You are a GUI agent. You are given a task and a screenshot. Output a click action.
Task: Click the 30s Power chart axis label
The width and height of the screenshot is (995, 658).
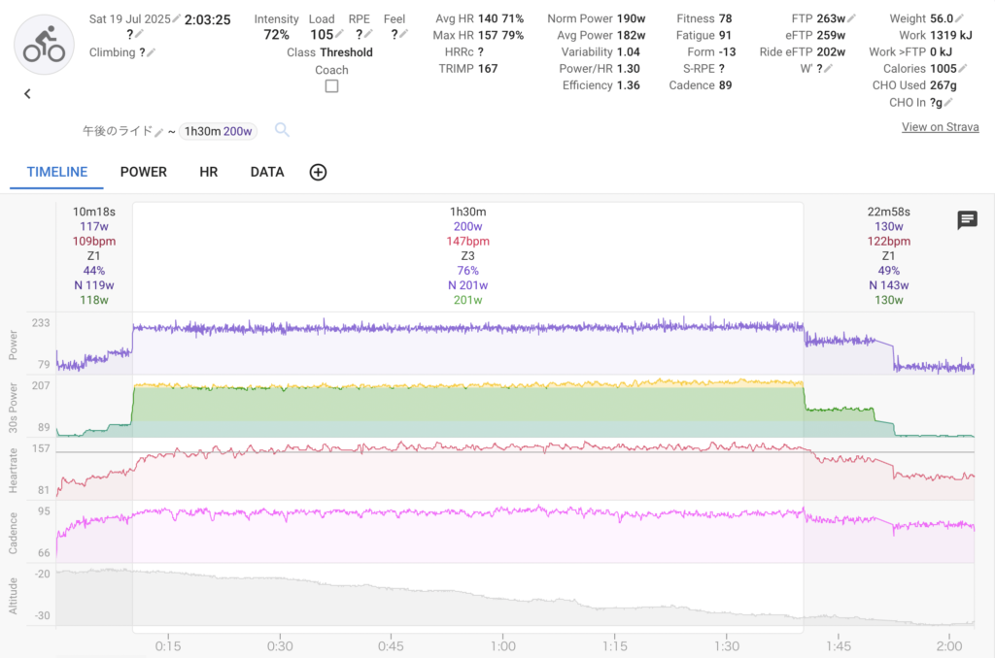[x=13, y=408]
